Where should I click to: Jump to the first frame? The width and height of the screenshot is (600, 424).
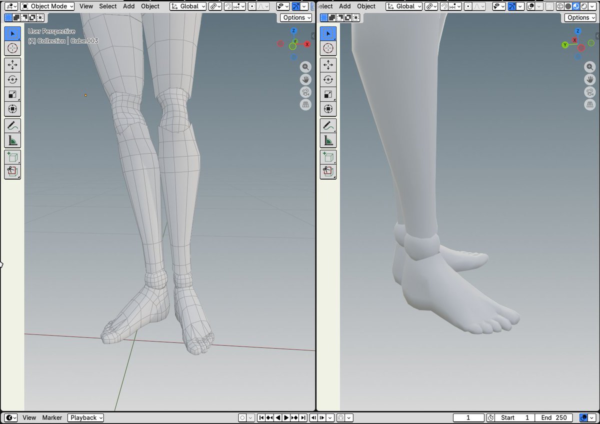click(261, 417)
